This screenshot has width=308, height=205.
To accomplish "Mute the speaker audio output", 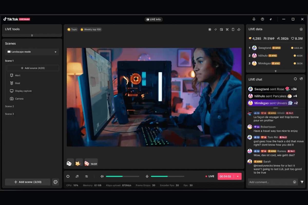I will tap(102, 176).
